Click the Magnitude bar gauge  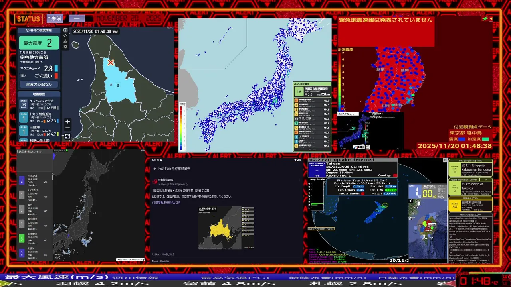click(316, 195)
